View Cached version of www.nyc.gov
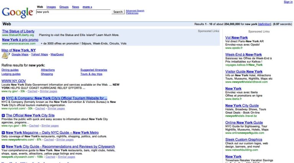 tap(34, 126)
